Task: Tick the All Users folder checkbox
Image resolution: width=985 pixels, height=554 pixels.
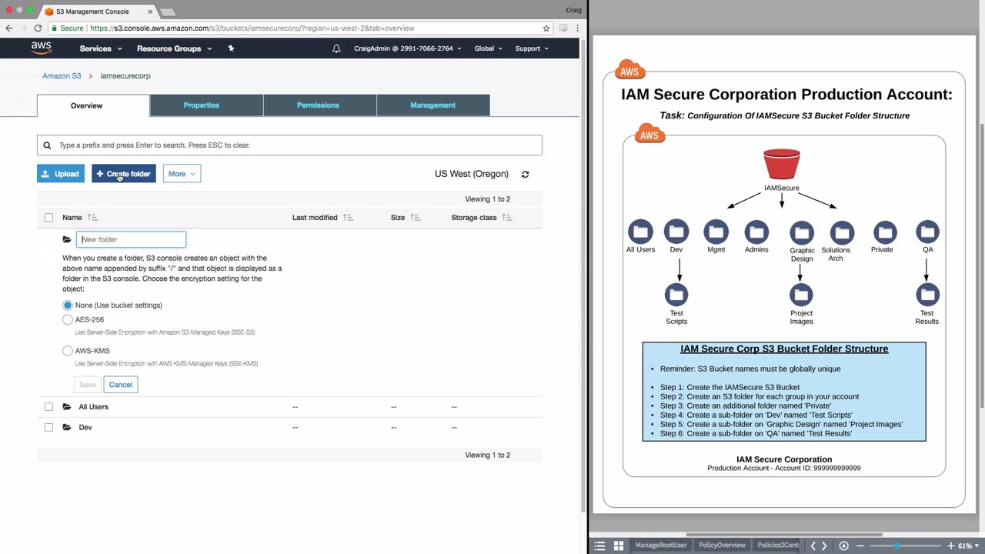Action: (48, 406)
